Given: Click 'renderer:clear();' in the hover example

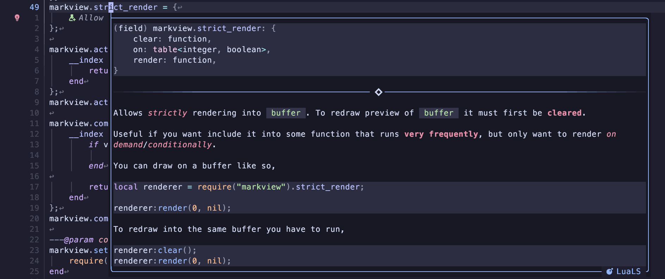Looking at the screenshot, I should coord(155,250).
